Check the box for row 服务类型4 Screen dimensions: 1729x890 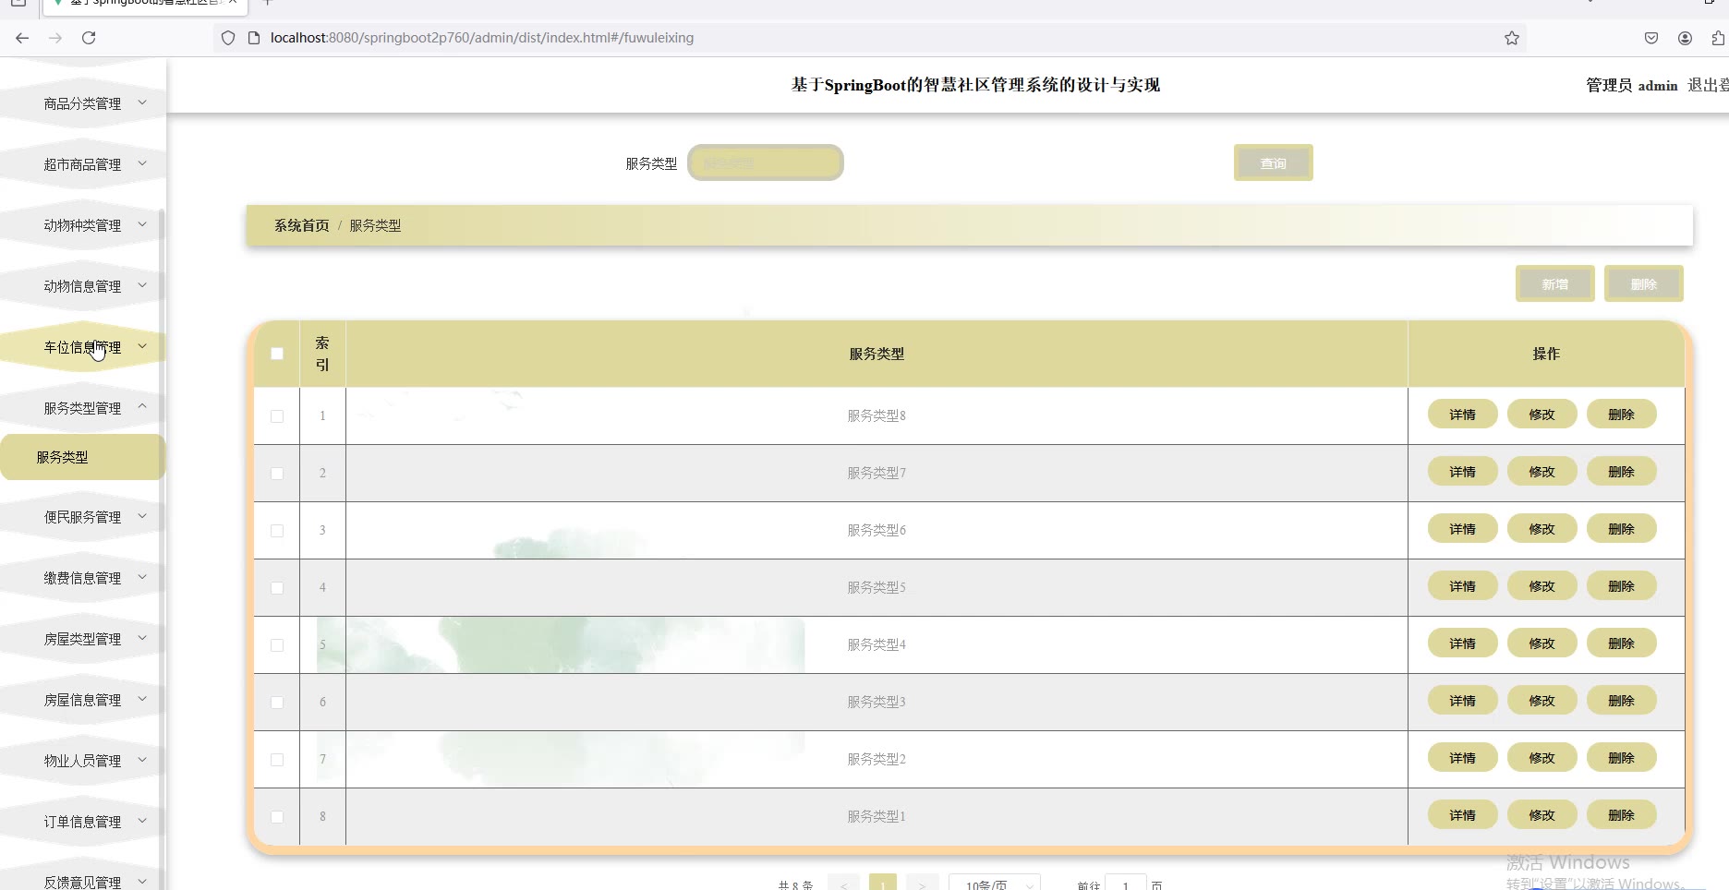[277, 645]
